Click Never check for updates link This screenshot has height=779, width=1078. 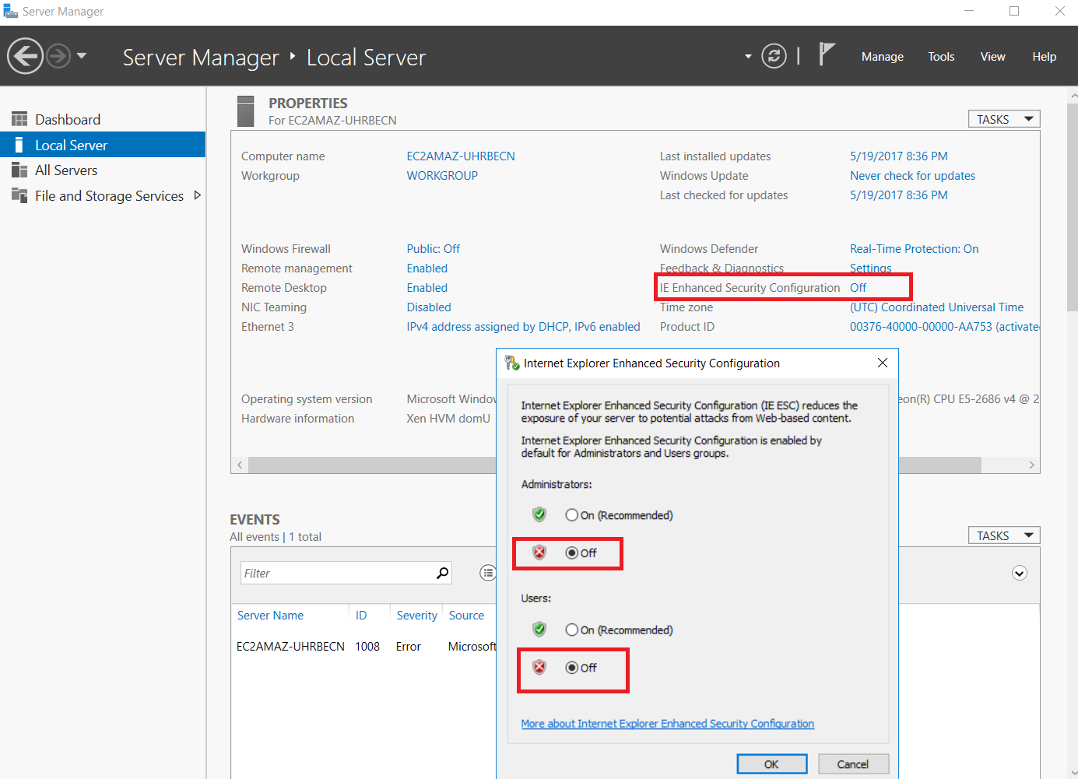pos(912,176)
